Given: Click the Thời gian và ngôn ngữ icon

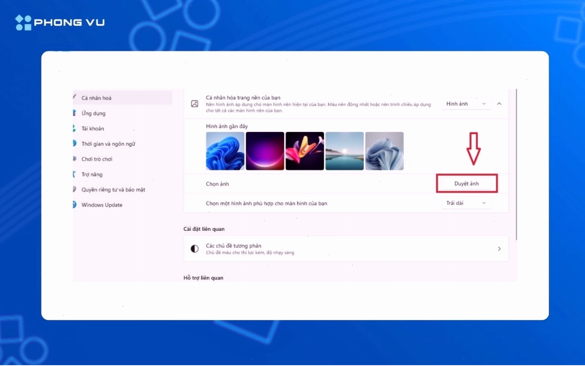Looking at the screenshot, I should click(x=74, y=143).
